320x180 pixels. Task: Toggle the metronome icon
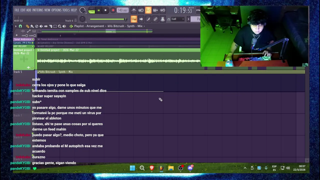pyautogui.click(x=134, y=10)
